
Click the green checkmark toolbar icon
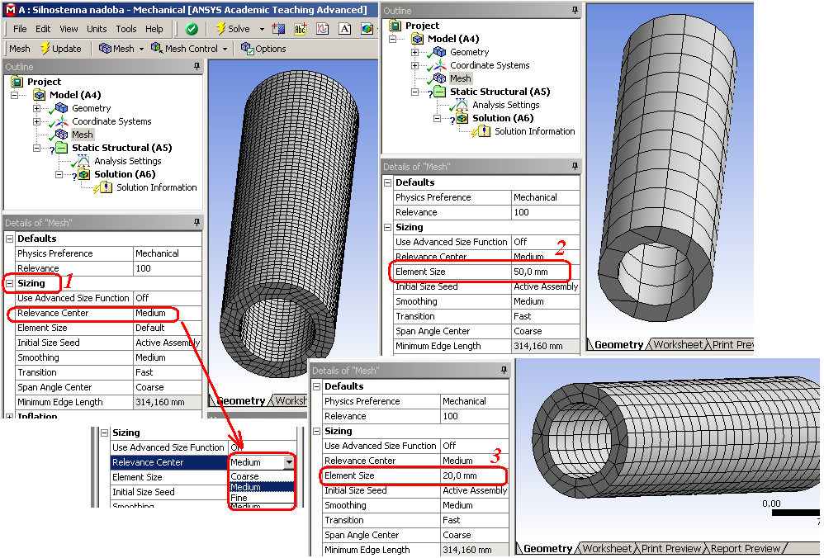[x=192, y=29]
